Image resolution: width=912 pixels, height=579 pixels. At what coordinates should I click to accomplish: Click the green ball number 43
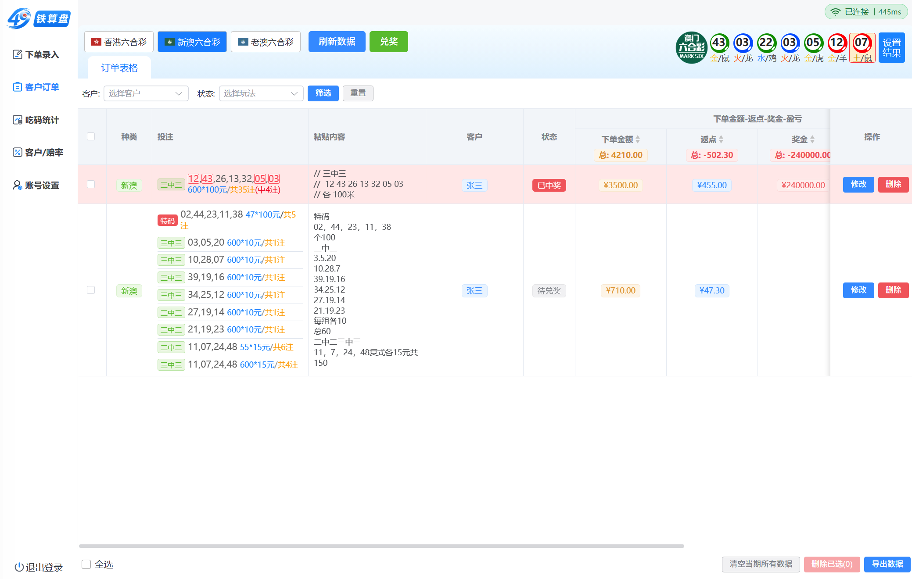click(x=719, y=43)
